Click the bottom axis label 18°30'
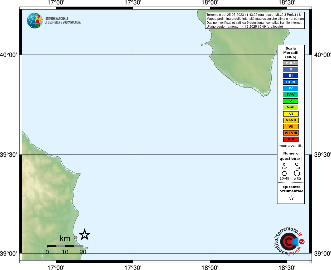Viewport: 331px width, 270px height. 287,268
